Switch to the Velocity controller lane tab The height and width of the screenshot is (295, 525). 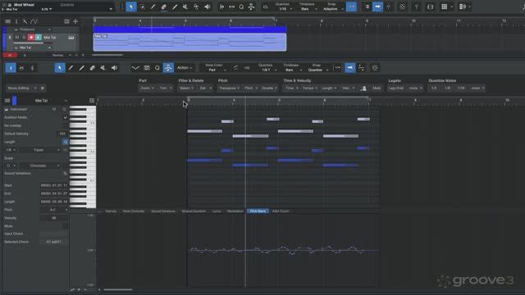click(111, 211)
